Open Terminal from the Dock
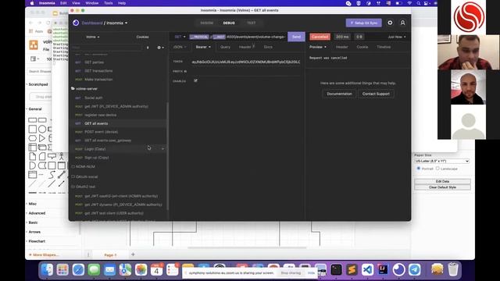This screenshot has width=500, height=281. click(336, 270)
